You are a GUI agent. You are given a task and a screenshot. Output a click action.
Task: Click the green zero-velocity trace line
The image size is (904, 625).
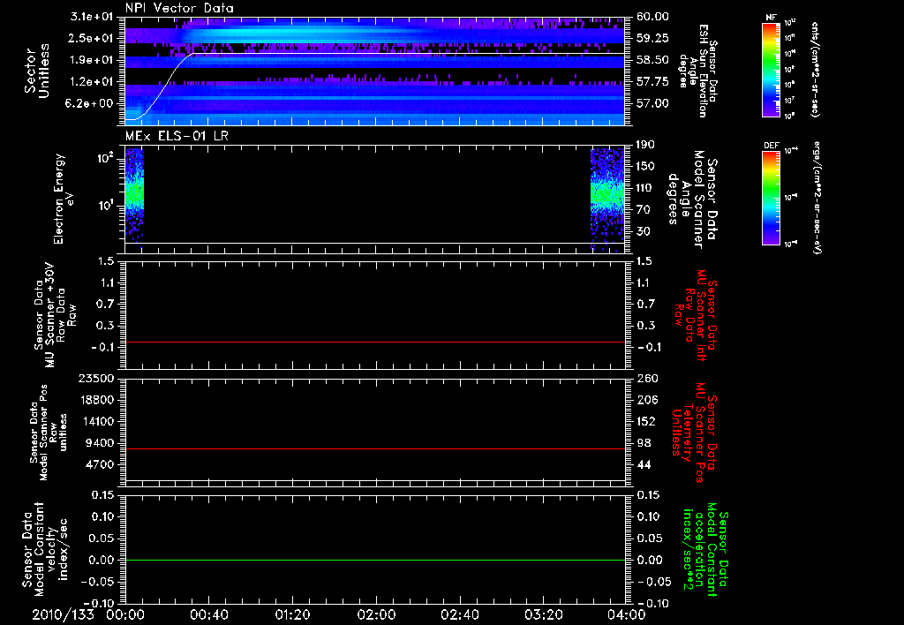coord(375,560)
